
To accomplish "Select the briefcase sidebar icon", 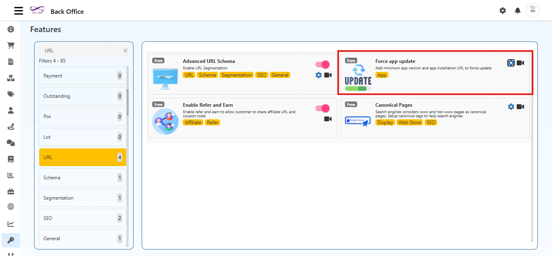I will tap(11, 191).
